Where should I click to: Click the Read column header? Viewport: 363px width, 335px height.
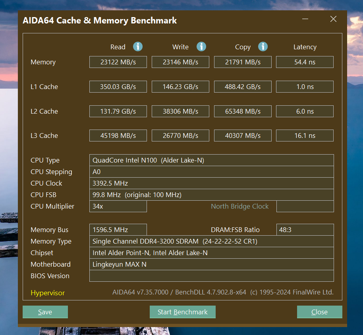pos(118,47)
